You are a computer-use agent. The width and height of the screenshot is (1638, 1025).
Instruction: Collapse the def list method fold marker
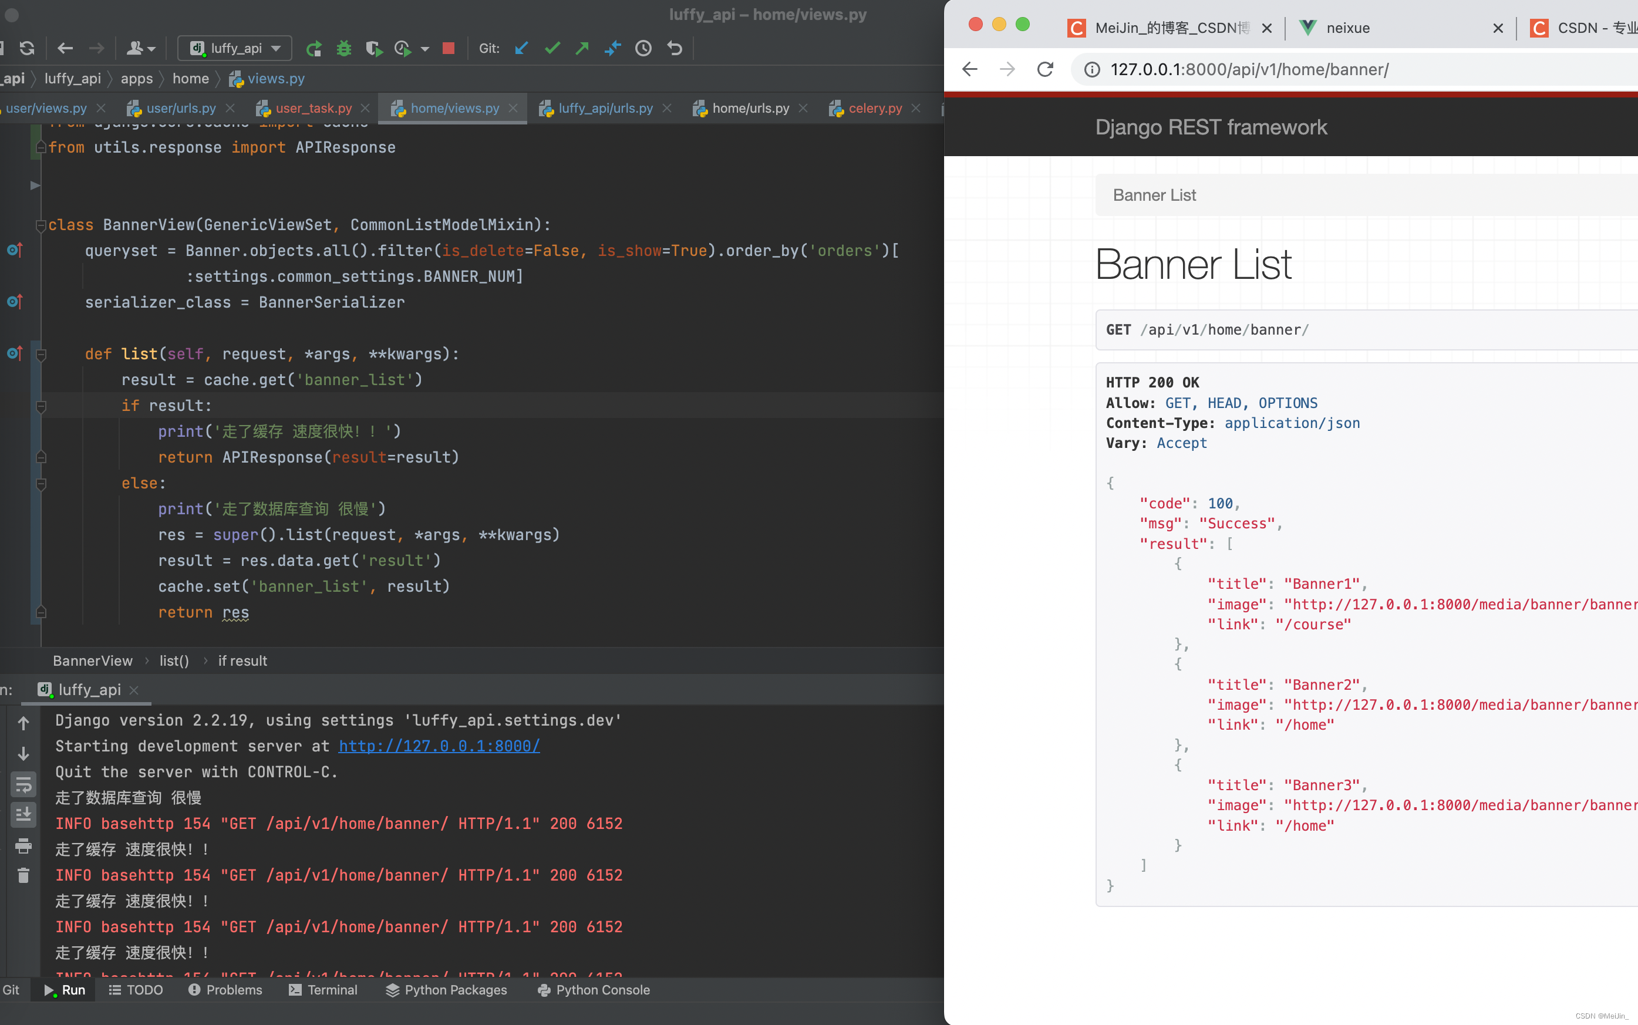[41, 354]
